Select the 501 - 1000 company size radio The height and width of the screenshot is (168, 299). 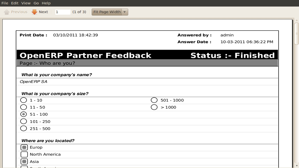[154, 100]
